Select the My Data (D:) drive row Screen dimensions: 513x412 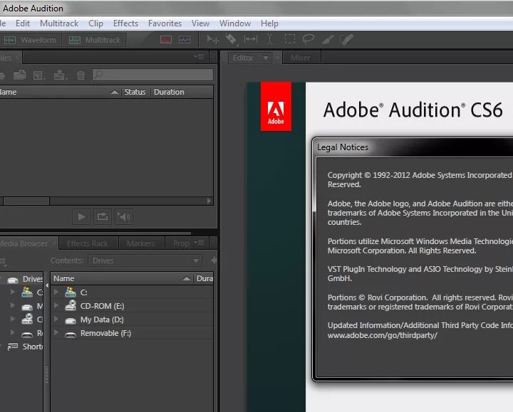[x=133, y=319]
